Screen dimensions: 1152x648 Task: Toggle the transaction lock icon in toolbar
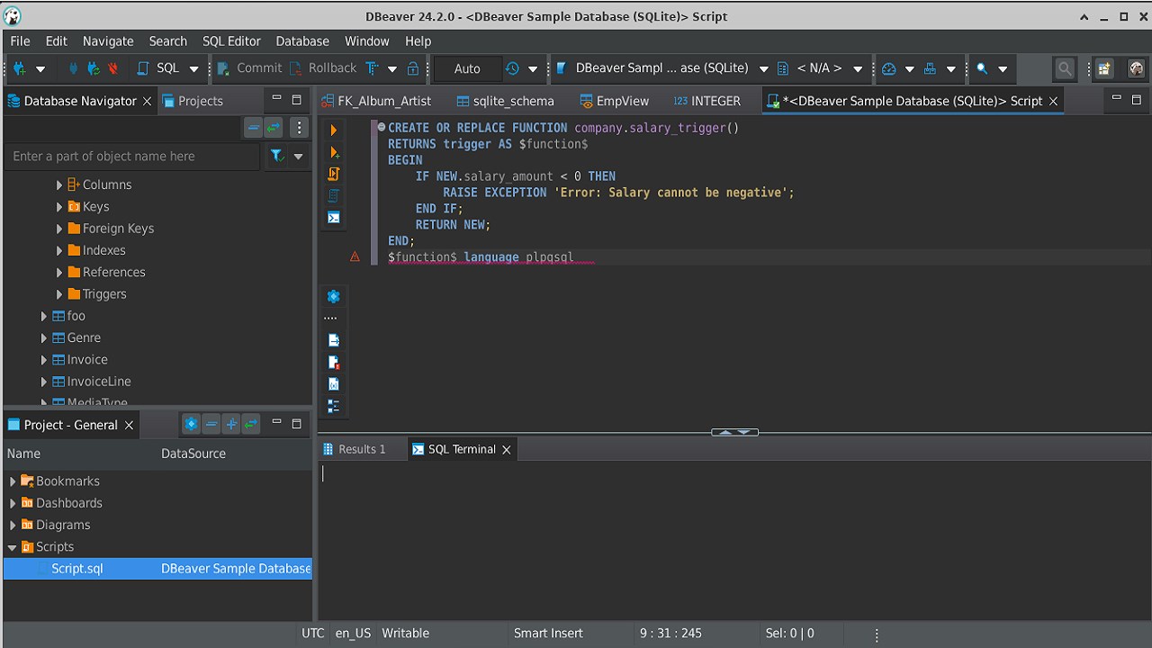pos(413,68)
